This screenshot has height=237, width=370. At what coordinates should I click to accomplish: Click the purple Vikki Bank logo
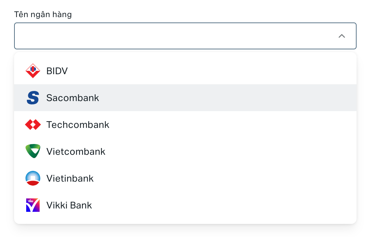pyautogui.click(x=33, y=205)
